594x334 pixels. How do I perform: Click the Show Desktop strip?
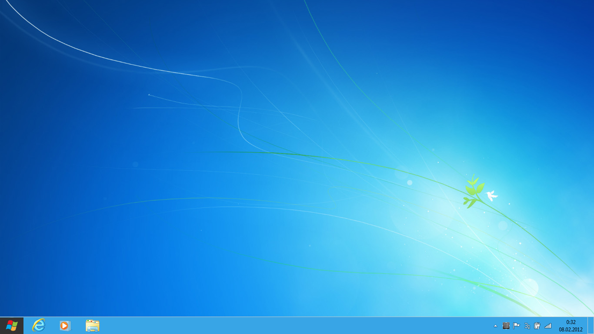click(x=591, y=326)
